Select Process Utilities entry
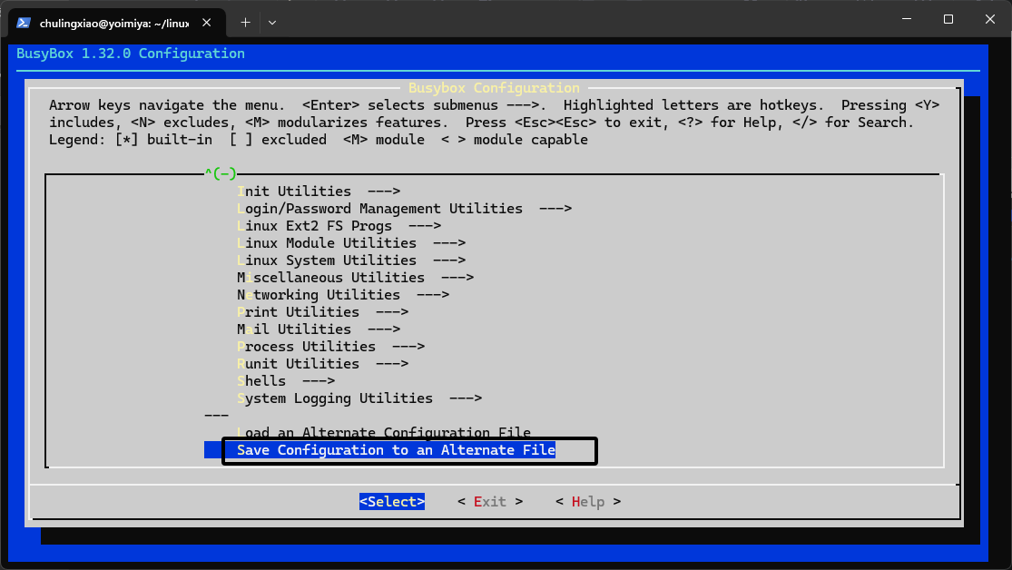1012x570 pixels. coord(331,347)
